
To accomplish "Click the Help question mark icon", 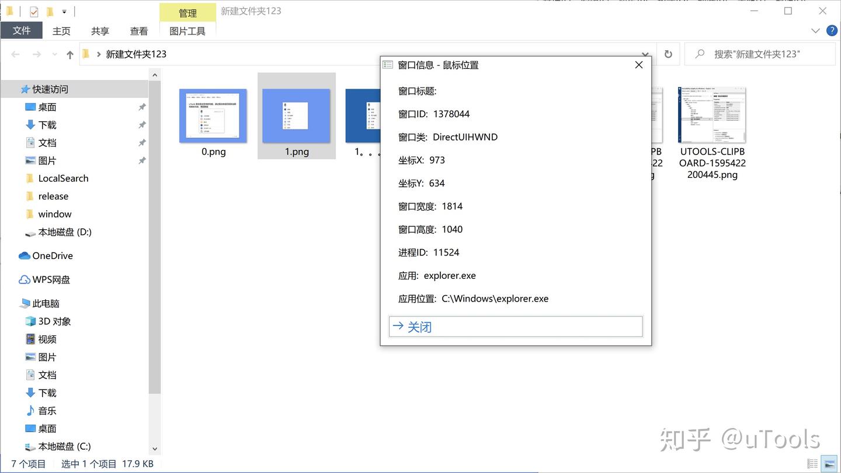I will pyautogui.click(x=832, y=30).
